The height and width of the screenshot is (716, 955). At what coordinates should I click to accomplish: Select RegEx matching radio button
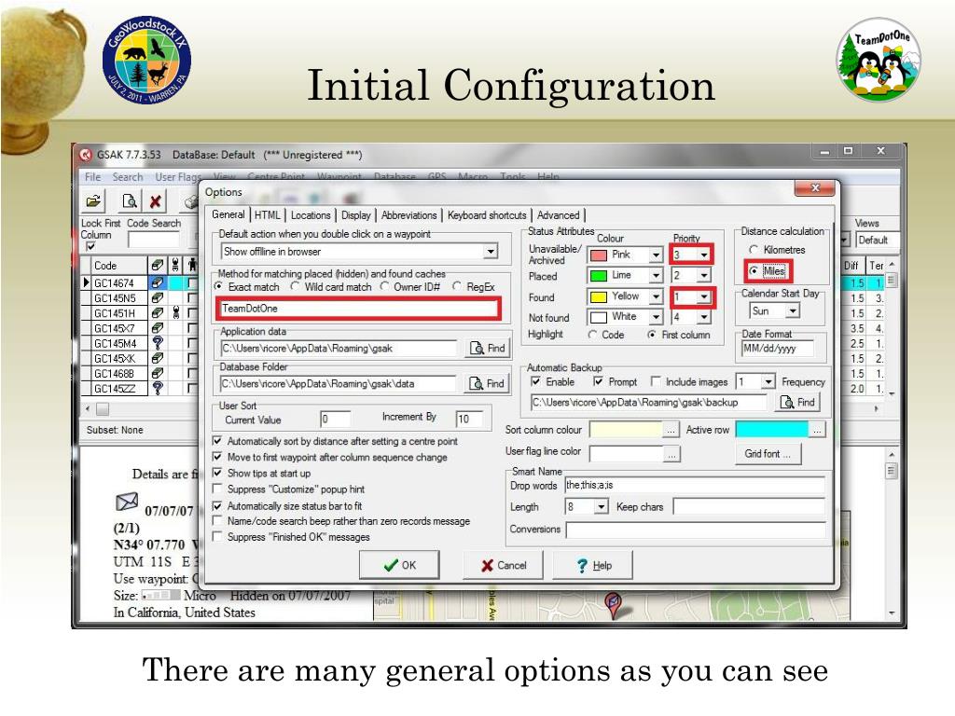point(457,286)
